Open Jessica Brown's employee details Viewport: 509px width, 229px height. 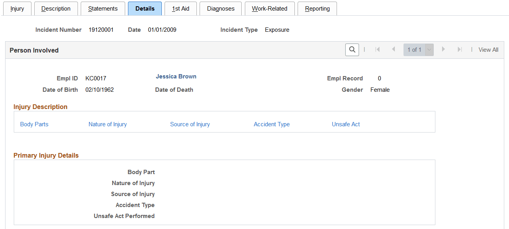[x=176, y=76]
